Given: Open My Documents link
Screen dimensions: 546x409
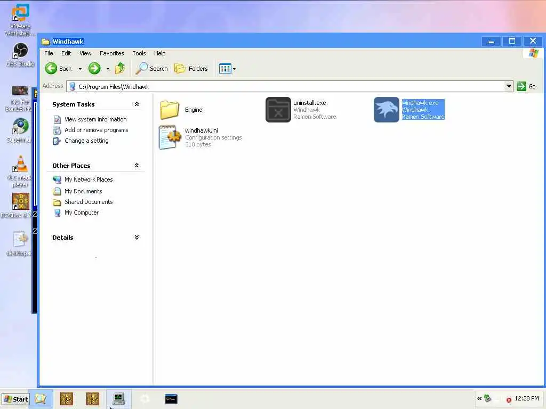Looking at the screenshot, I should [83, 191].
